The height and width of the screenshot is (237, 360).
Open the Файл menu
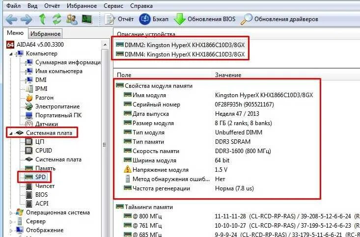point(13,6)
